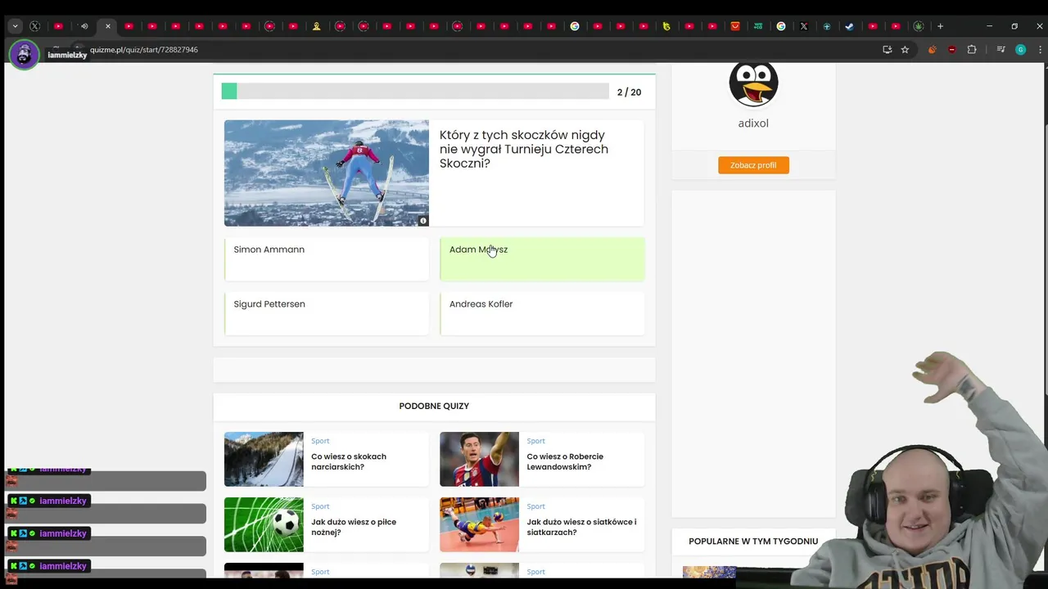Click the orange extension icon
The image size is (1048, 589).
(932, 50)
